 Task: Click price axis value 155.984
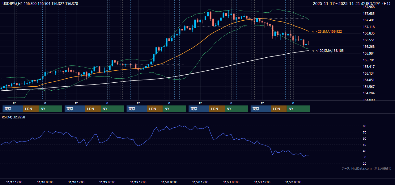coord(369,53)
